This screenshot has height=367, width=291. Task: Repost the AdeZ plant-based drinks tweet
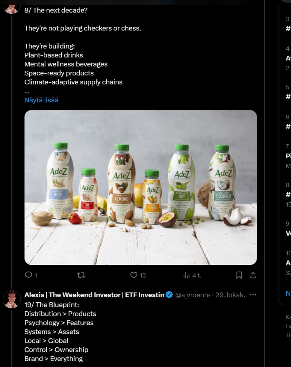pyautogui.click(x=81, y=275)
